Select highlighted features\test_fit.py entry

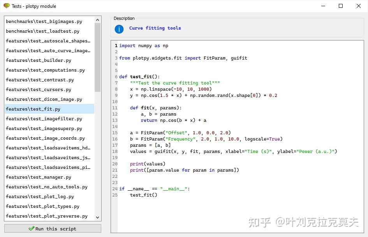pyautogui.click(x=49, y=109)
